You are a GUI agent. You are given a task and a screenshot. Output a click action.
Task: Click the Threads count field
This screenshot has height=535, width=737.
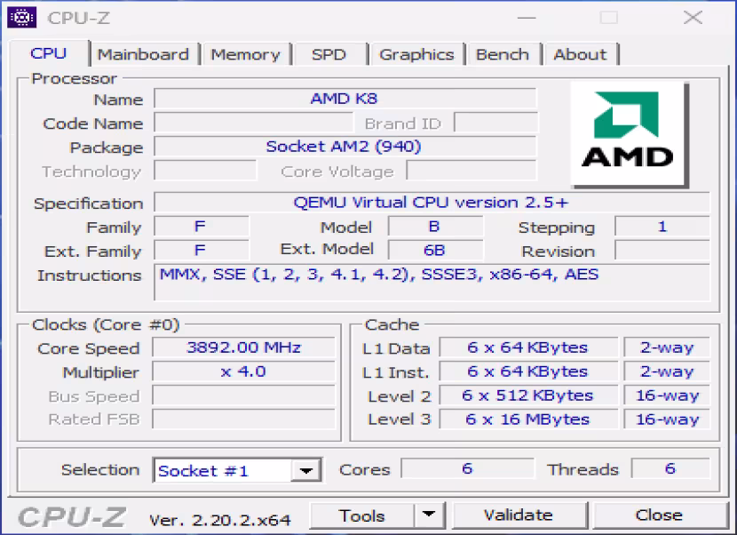(x=670, y=468)
